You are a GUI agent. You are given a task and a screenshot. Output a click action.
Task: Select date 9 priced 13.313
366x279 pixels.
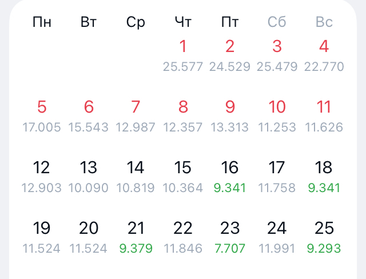pyautogui.click(x=230, y=115)
